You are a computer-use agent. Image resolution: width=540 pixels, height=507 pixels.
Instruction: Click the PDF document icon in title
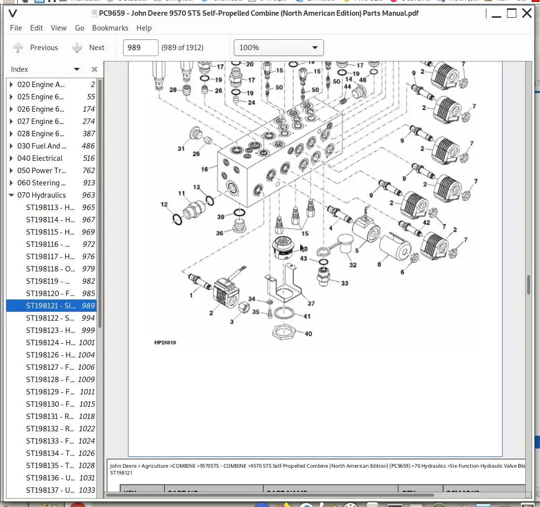click(x=94, y=13)
